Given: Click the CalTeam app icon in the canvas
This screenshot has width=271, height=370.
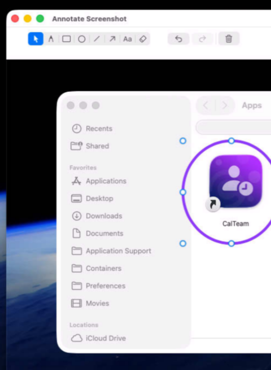Looking at the screenshot, I should point(236,181).
